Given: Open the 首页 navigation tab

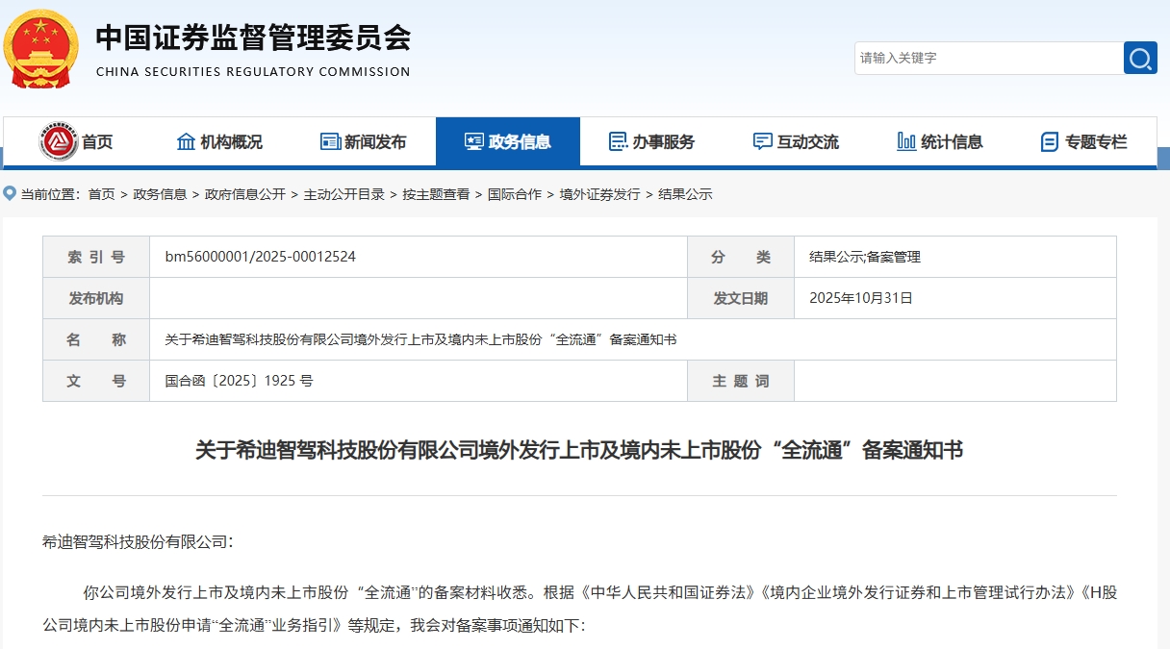Looking at the screenshot, I should (75, 142).
